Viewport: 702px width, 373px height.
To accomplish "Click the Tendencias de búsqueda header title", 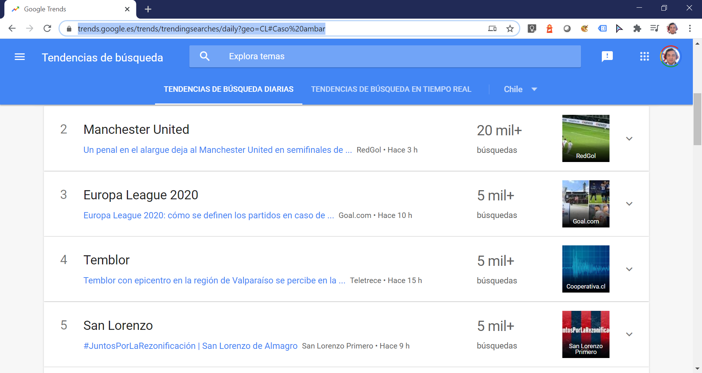I will (102, 57).
